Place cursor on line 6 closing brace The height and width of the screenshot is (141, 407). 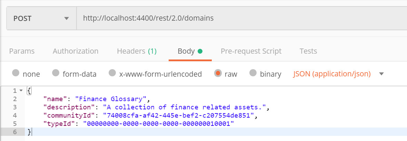coord(29,132)
